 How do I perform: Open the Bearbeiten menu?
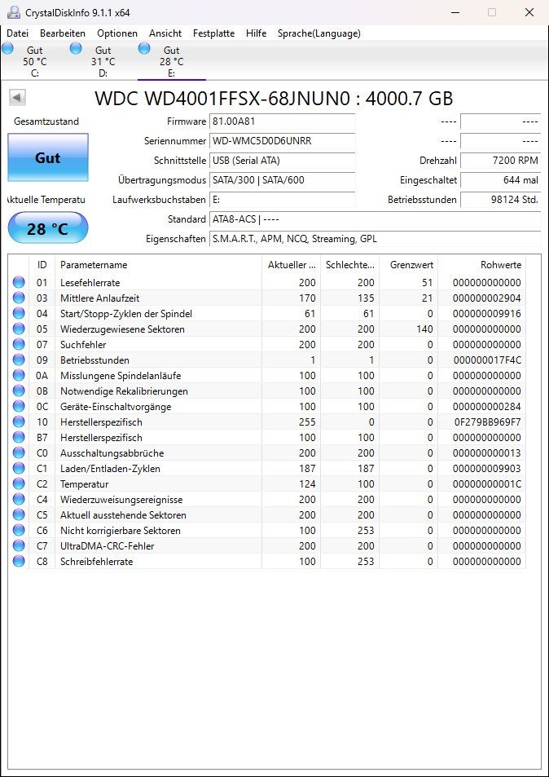pos(63,33)
